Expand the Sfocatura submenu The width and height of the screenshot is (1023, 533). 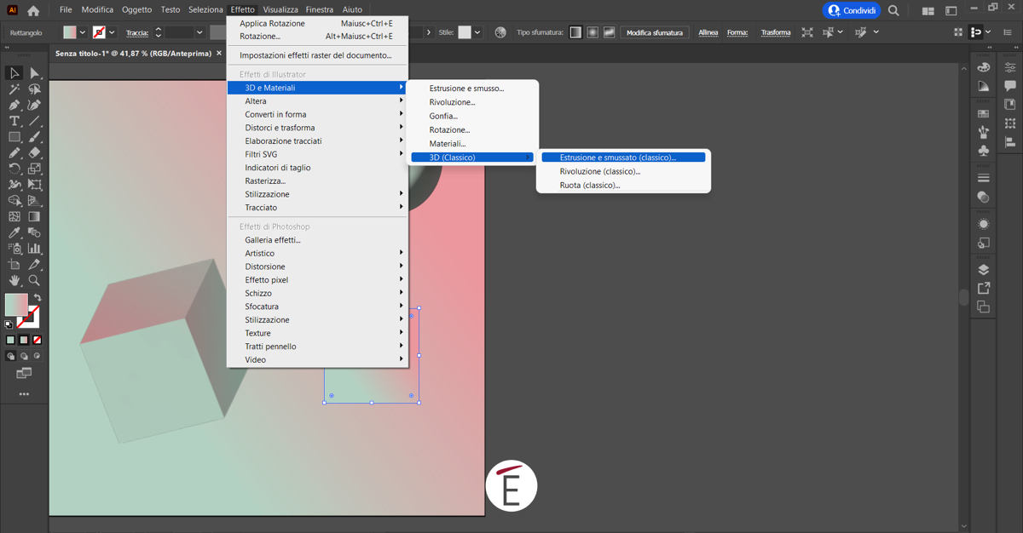pyautogui.click(x=318, y=307)
